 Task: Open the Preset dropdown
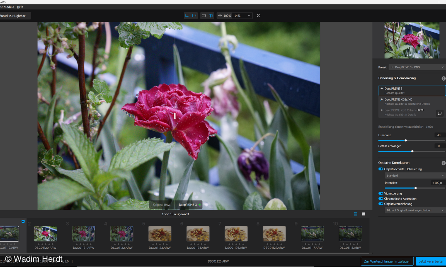[417, 67]
